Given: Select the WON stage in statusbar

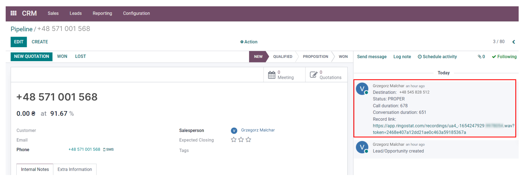Looking at the screenshot, I should coord(343,57).
